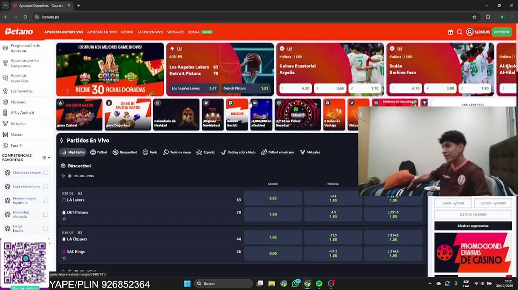Check the LaLiga España checkbox
The width and height of the screenshot is (518, 290).
click(45, 228)
